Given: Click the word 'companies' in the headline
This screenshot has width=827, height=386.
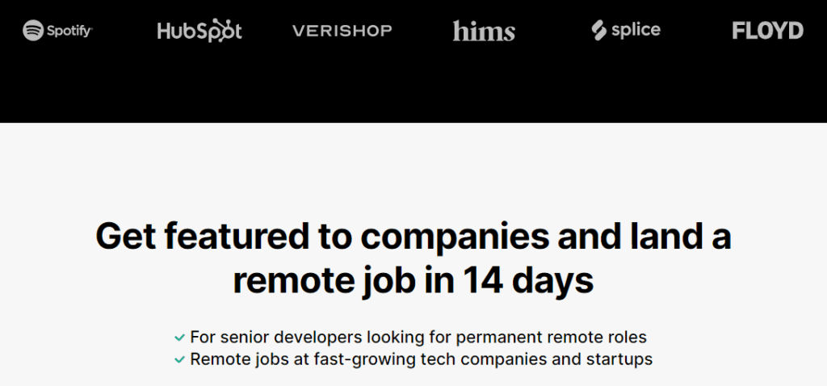Looking at the screenshot, I should click(x=455, y=238).
